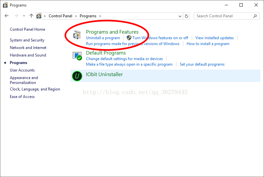This screenshot has width=264, height=177.
Task: Open the IObit Uninstaller heading link
Action: click(104, 74)
